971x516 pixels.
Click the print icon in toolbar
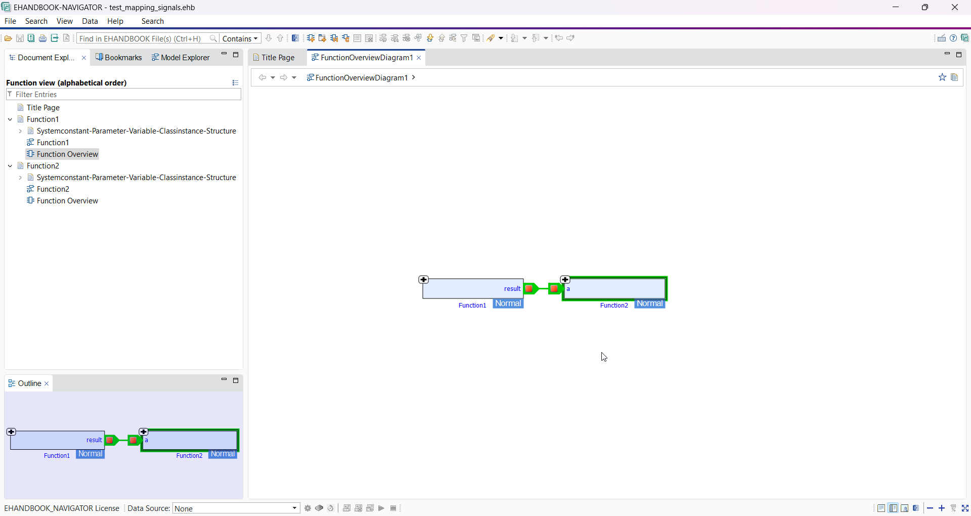43,38
